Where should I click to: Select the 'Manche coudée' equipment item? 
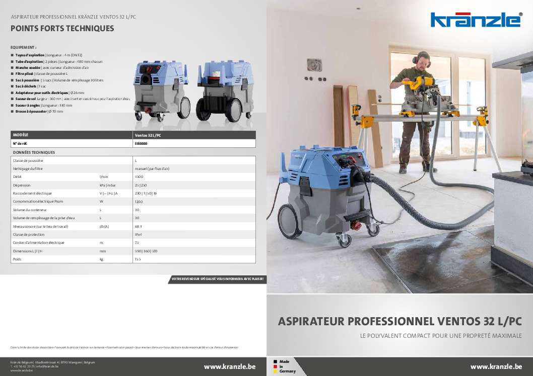pyautogui.click(x=50, y=68)
